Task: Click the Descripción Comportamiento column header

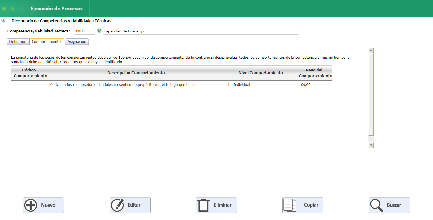Action: click(x=136, y=73)
